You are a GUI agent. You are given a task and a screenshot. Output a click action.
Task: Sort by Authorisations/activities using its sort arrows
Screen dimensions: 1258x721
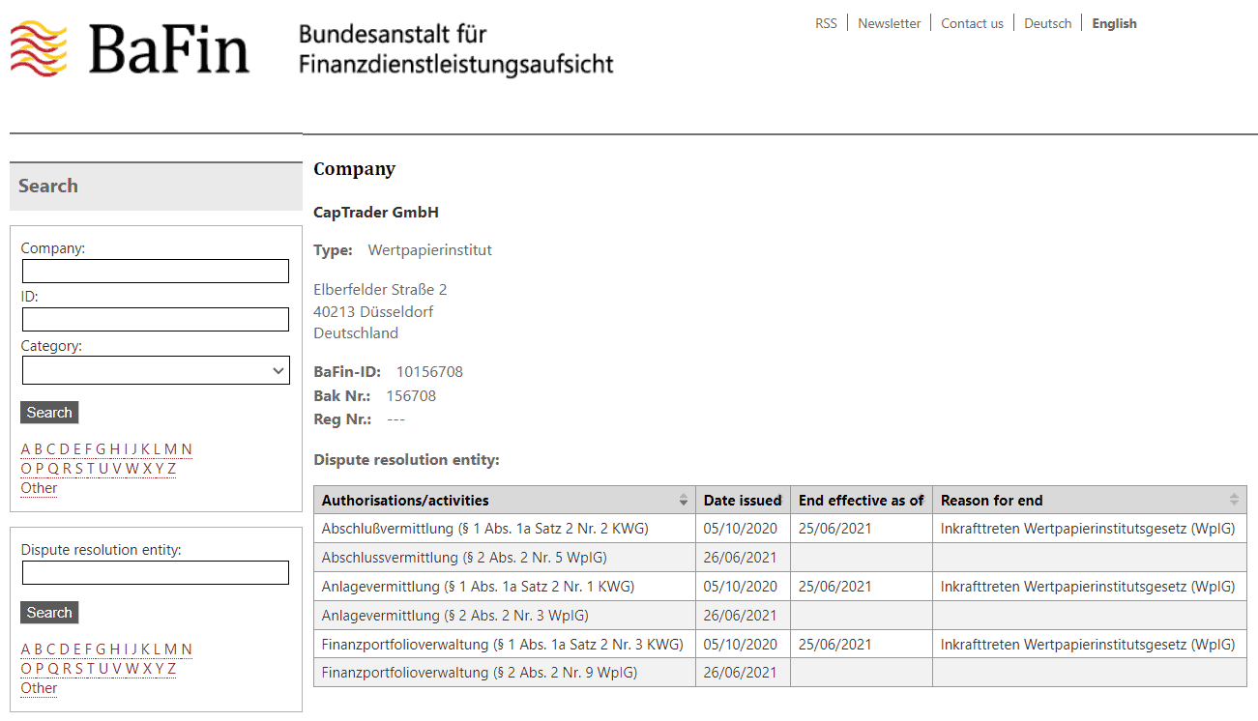pyautogui.click(x=684, y=500)
